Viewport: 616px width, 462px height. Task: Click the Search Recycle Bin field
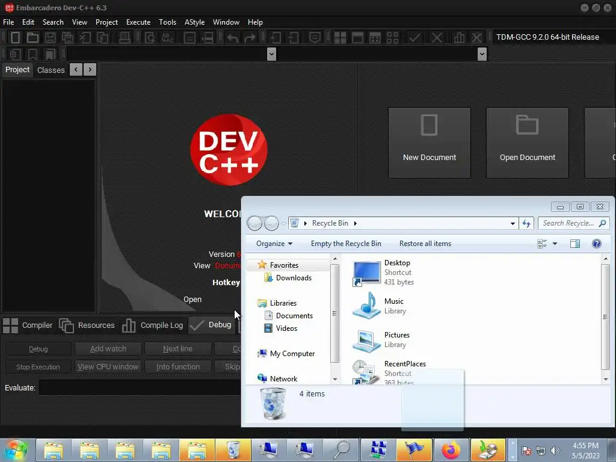point(573,223)
